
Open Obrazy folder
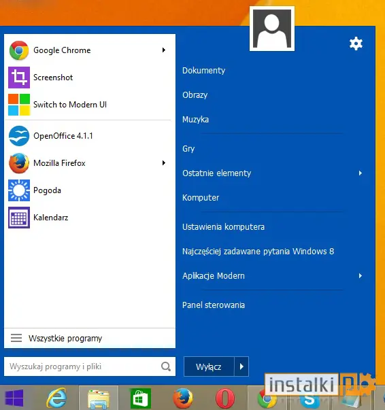point(195,95)
